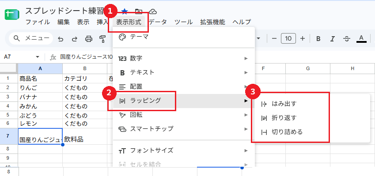Click the セルを結合 menu entry

coord(183,164)
